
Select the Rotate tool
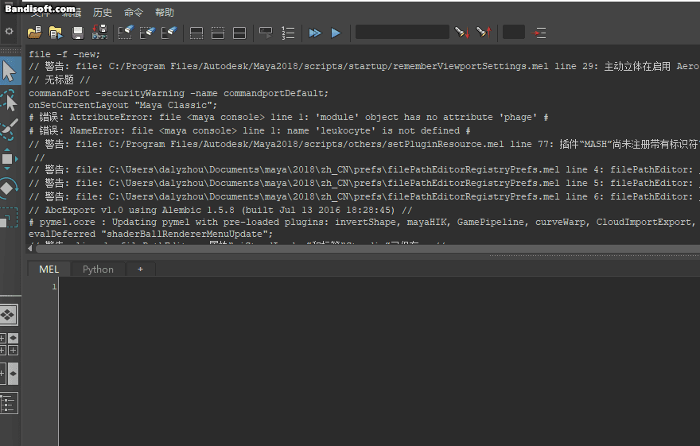9,188
